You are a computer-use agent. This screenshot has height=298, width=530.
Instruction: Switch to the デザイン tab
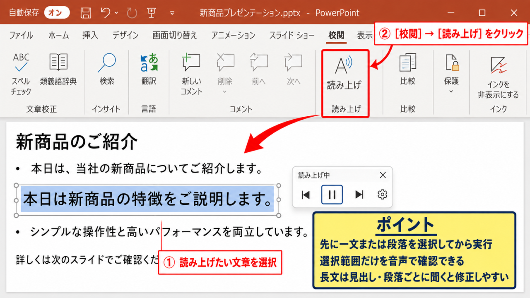tap(125, 35)
